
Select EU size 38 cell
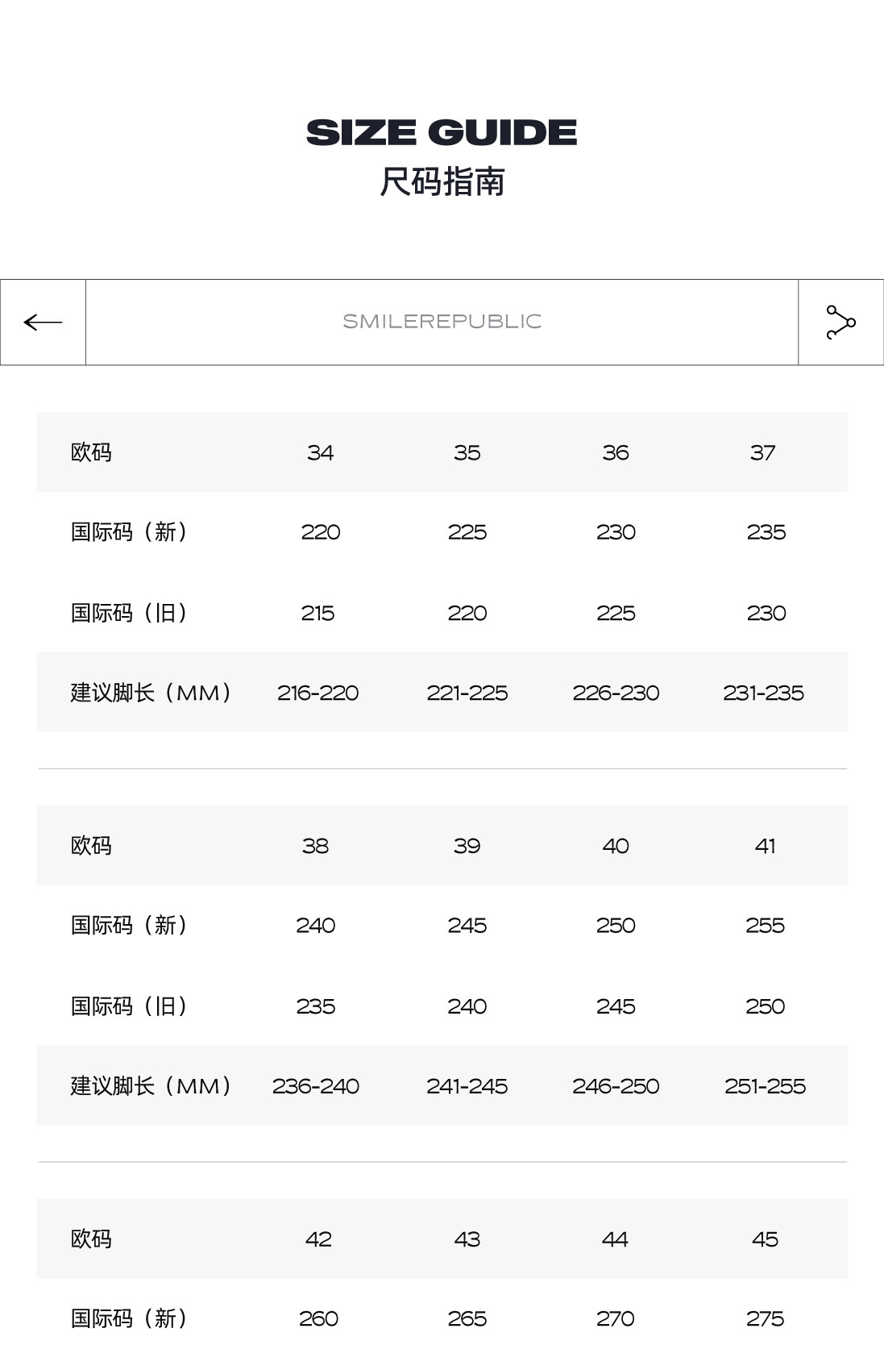point(315,846)
